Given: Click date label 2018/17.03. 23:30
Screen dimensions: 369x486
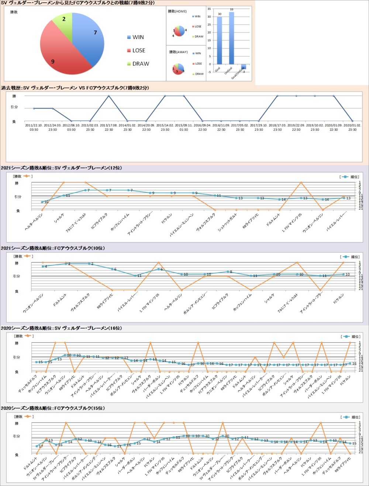Looking at the screenshot, I should tap(277, 127).
